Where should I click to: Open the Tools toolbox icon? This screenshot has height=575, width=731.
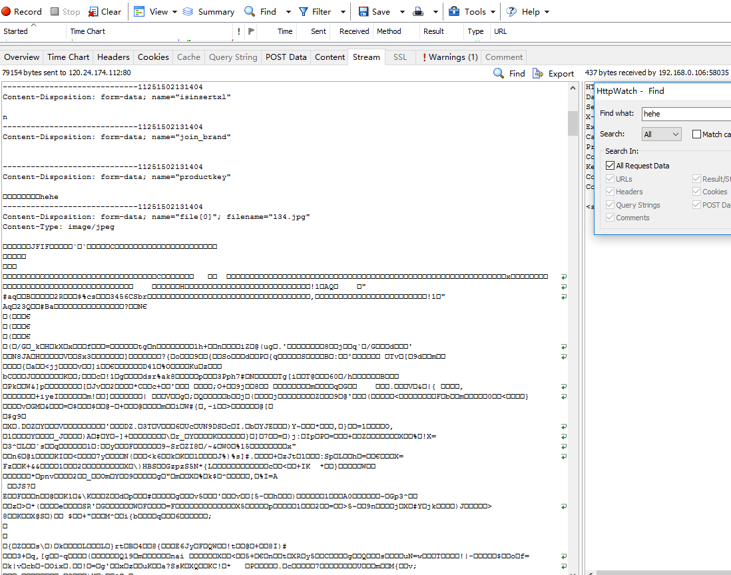[454, 11]
